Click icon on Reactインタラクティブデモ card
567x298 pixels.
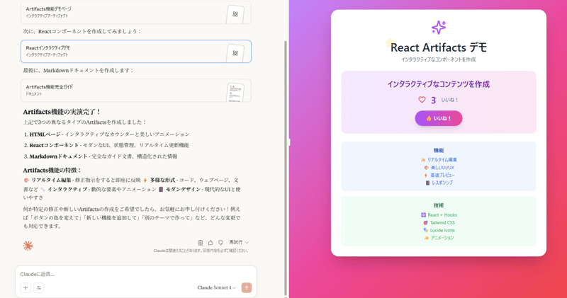click(x=235, y=53)
